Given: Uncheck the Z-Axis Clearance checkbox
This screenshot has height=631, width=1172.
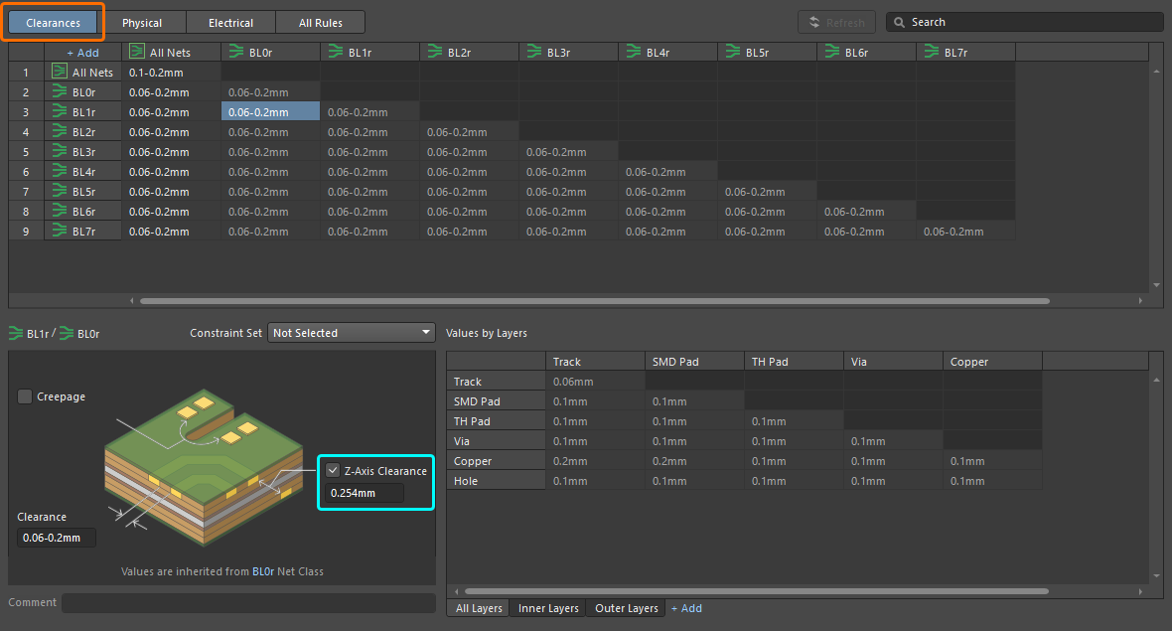Looking at the screenshot, I should tap(333, 470).
